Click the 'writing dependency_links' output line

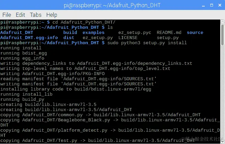pyautogui.click(x=96, y=63)
